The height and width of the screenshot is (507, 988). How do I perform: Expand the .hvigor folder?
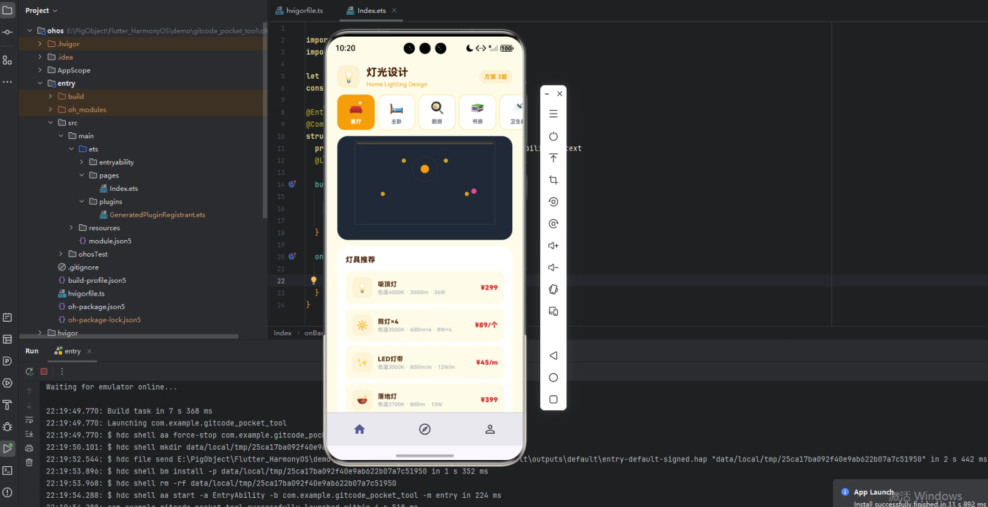pyautogui.click(x=40, y=44)
